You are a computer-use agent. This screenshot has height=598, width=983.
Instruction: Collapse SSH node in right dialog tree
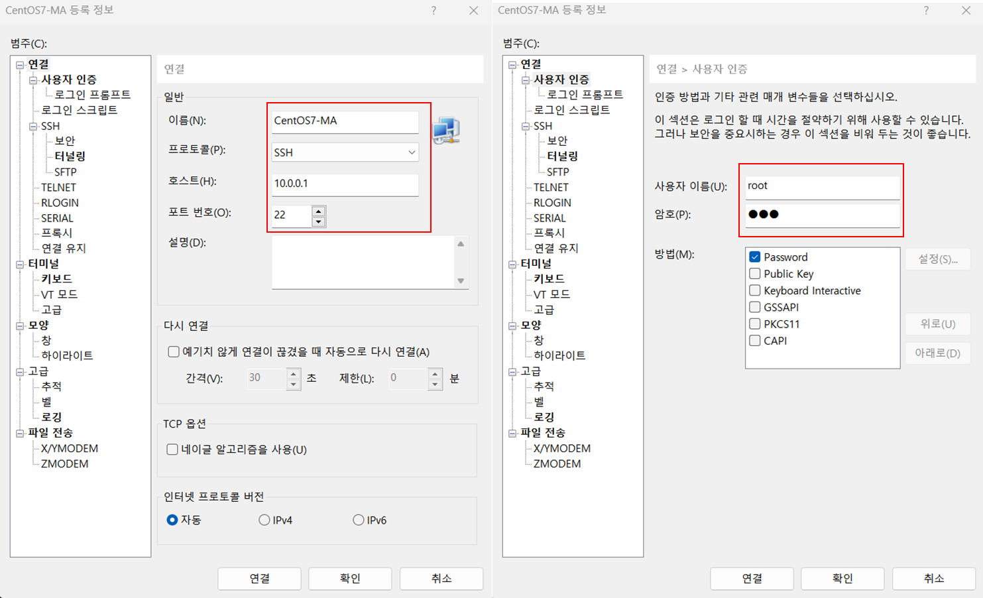[x=526, y=126]
